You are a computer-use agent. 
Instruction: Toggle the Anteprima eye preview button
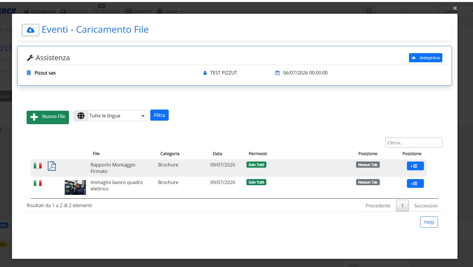(x=425, y=58)
